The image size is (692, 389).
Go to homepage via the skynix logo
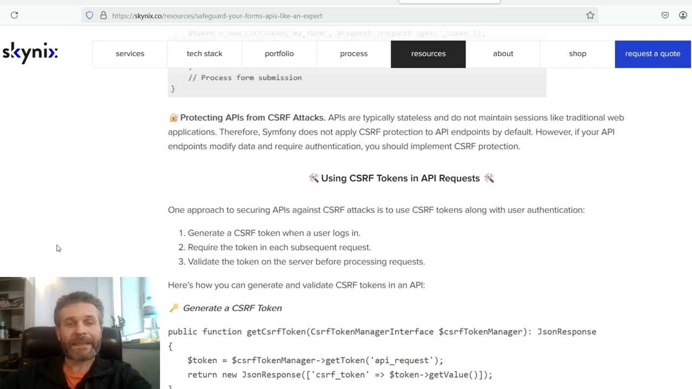(30, 52)
